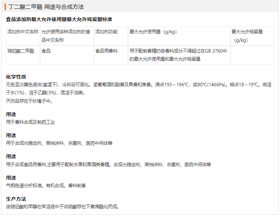This screenshot has width=280, height=216.
Task: Select the subtitle 食品添加剂最大允许使用量最大允许残留量标准
Action: [x=59, y=19]
